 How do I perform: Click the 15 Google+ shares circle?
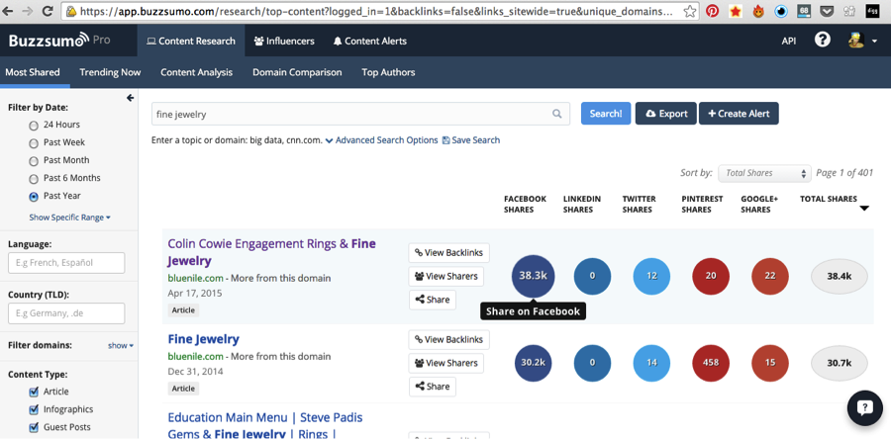[x=770, y=363]
